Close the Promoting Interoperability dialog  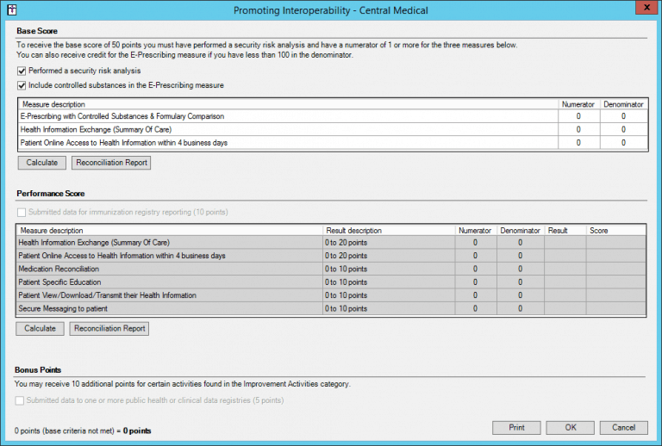pyautogui.click(x=640, y=9)
